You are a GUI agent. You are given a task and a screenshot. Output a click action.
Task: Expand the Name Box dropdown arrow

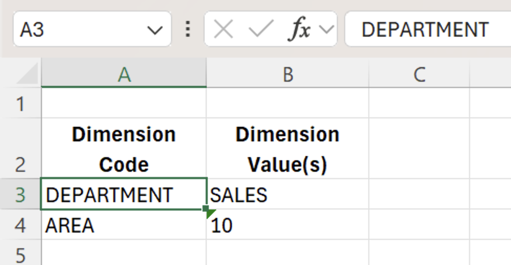click(155, 30)
